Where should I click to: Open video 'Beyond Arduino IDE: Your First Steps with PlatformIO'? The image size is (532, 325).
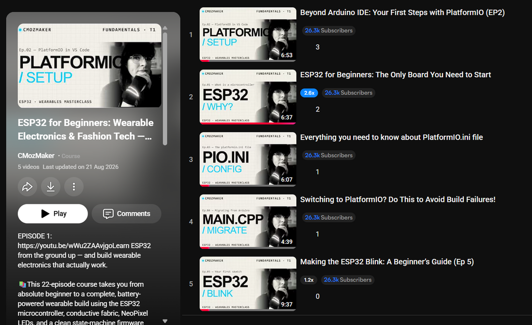pyautogui.click(x=402, y=13)
